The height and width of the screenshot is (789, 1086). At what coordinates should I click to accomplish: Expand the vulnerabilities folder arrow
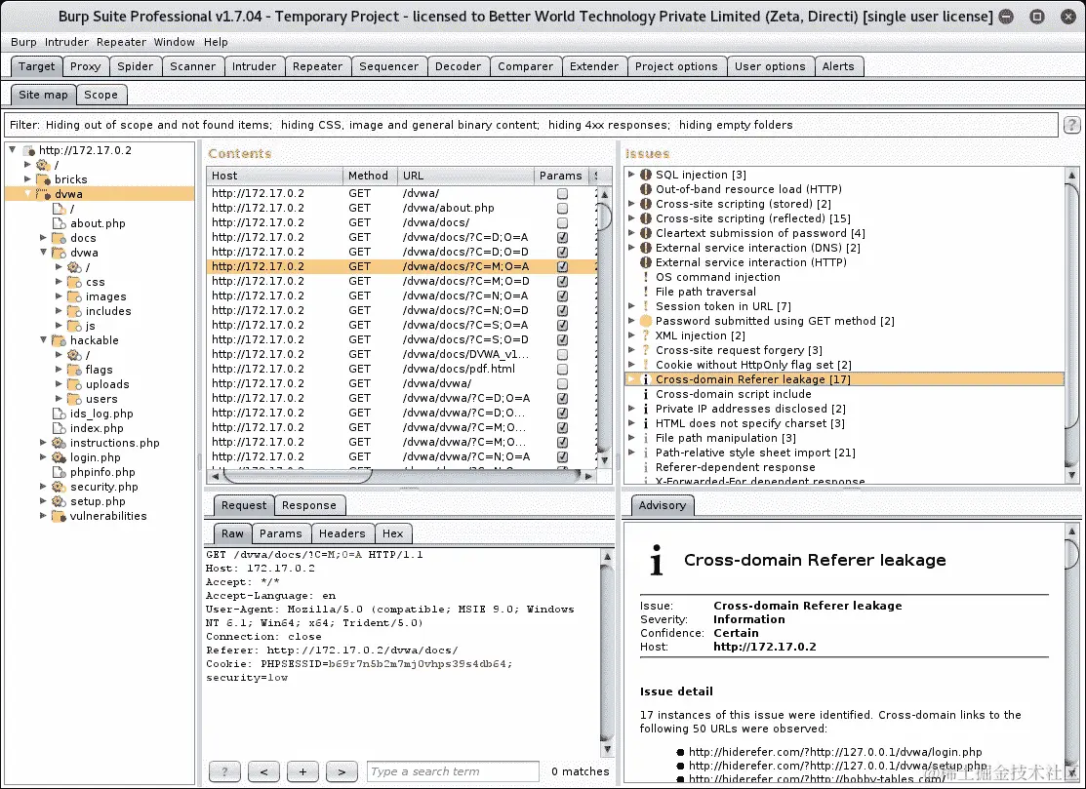43,516
